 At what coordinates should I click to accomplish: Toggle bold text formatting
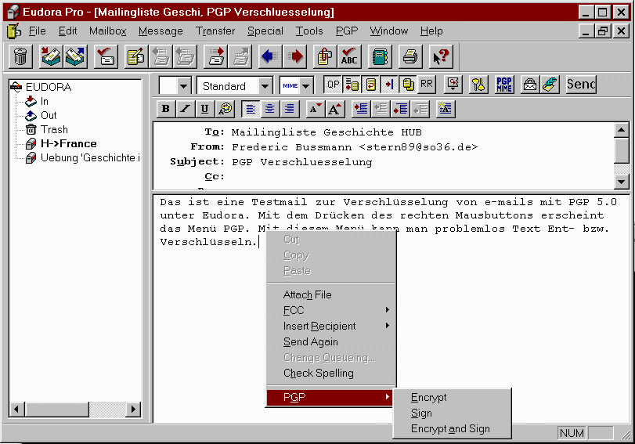[165, 109]
